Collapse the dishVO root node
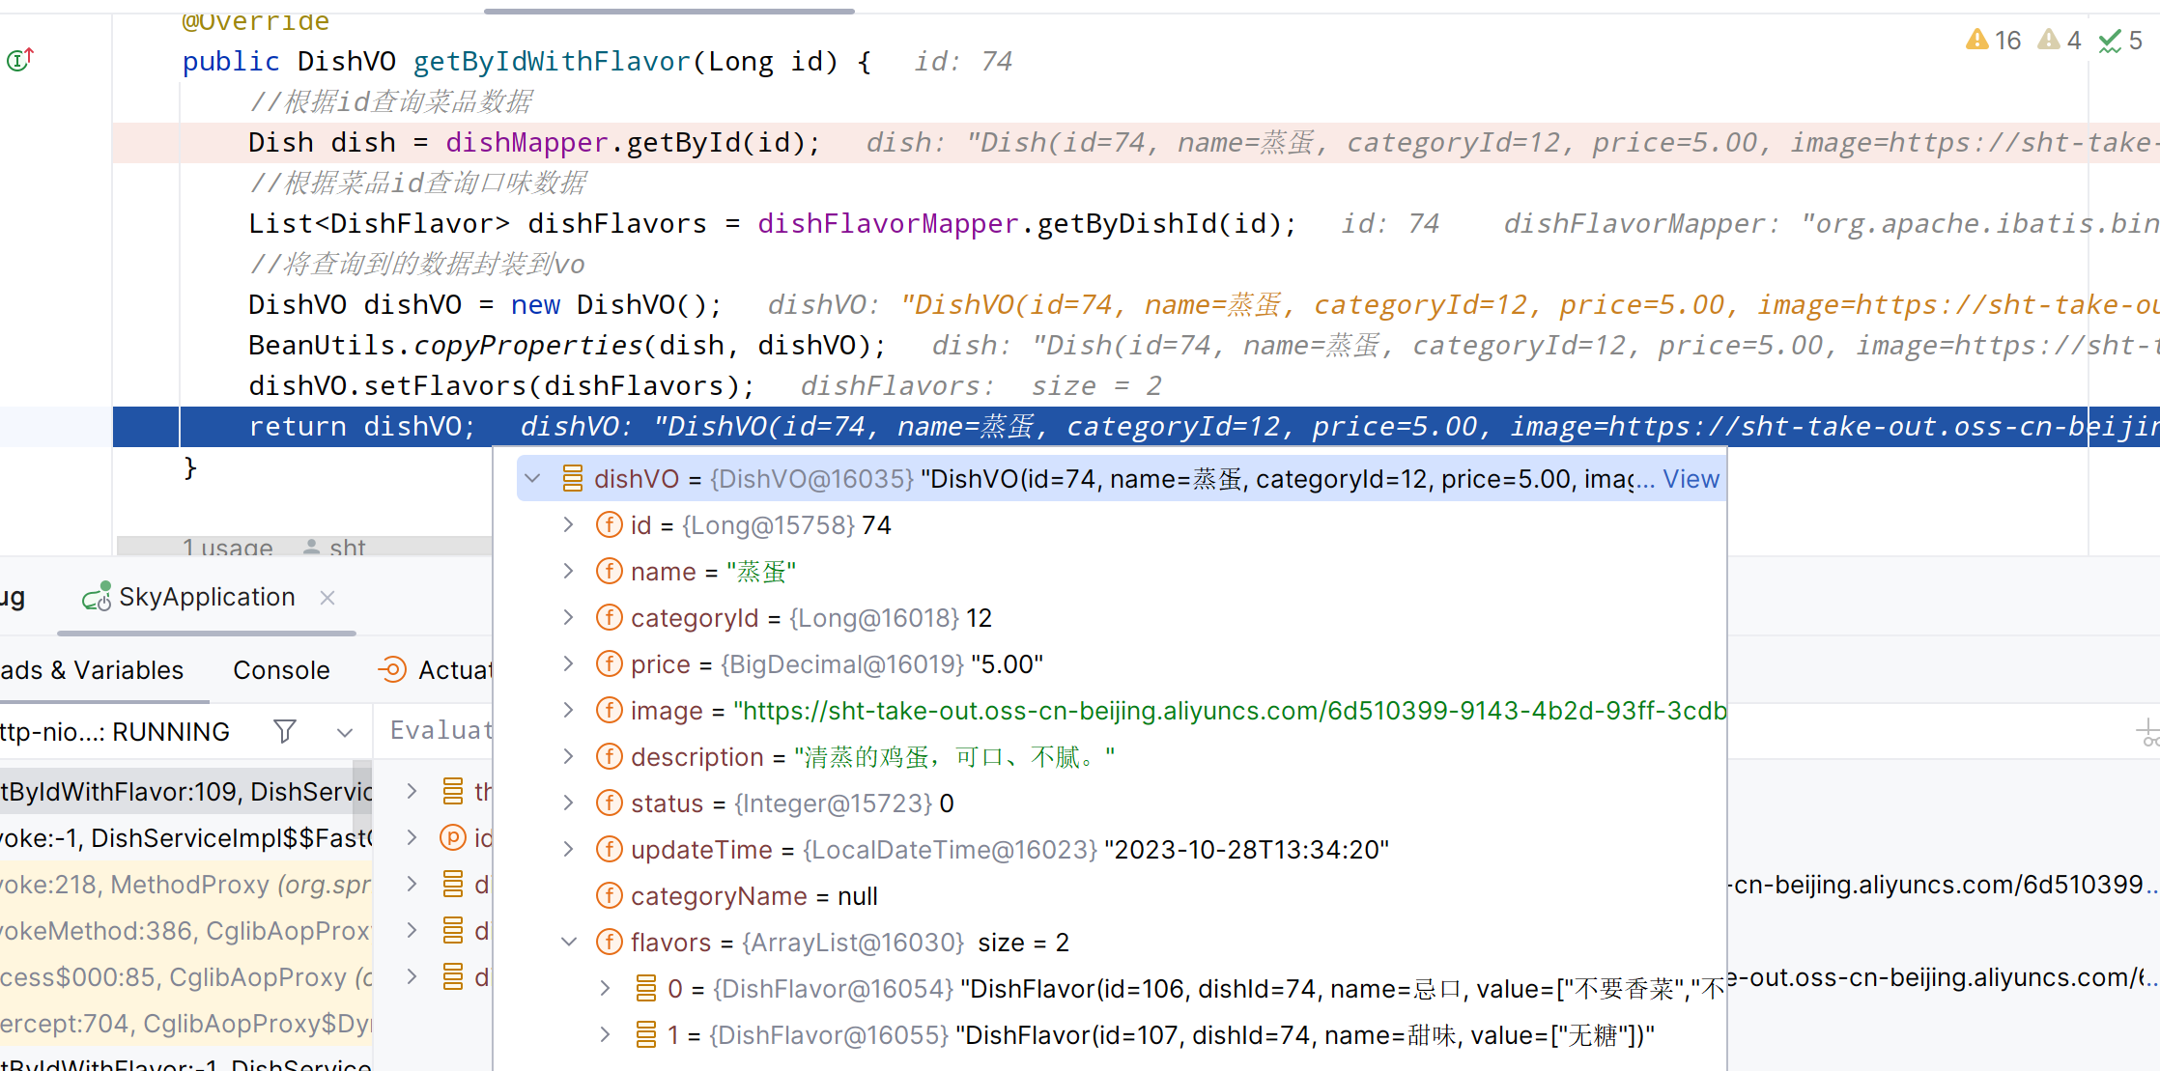 point(532,478)
